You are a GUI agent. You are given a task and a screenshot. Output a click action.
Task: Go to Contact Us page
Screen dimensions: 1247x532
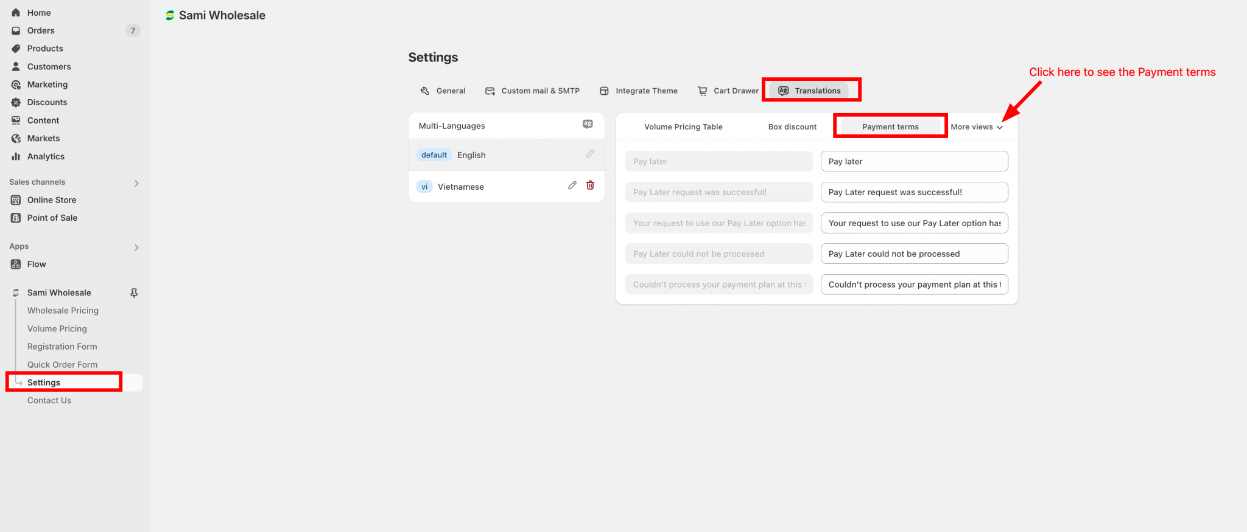[49, 401]
